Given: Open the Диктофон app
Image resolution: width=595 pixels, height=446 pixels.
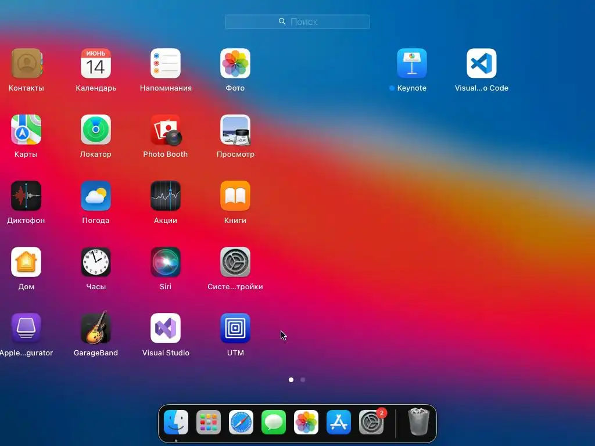Looking at the screenshot, I should pos(26,196).
